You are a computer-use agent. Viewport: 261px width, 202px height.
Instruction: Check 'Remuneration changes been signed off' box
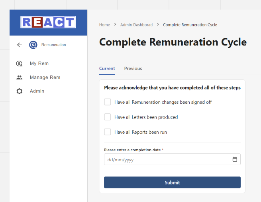click(107, 102)
